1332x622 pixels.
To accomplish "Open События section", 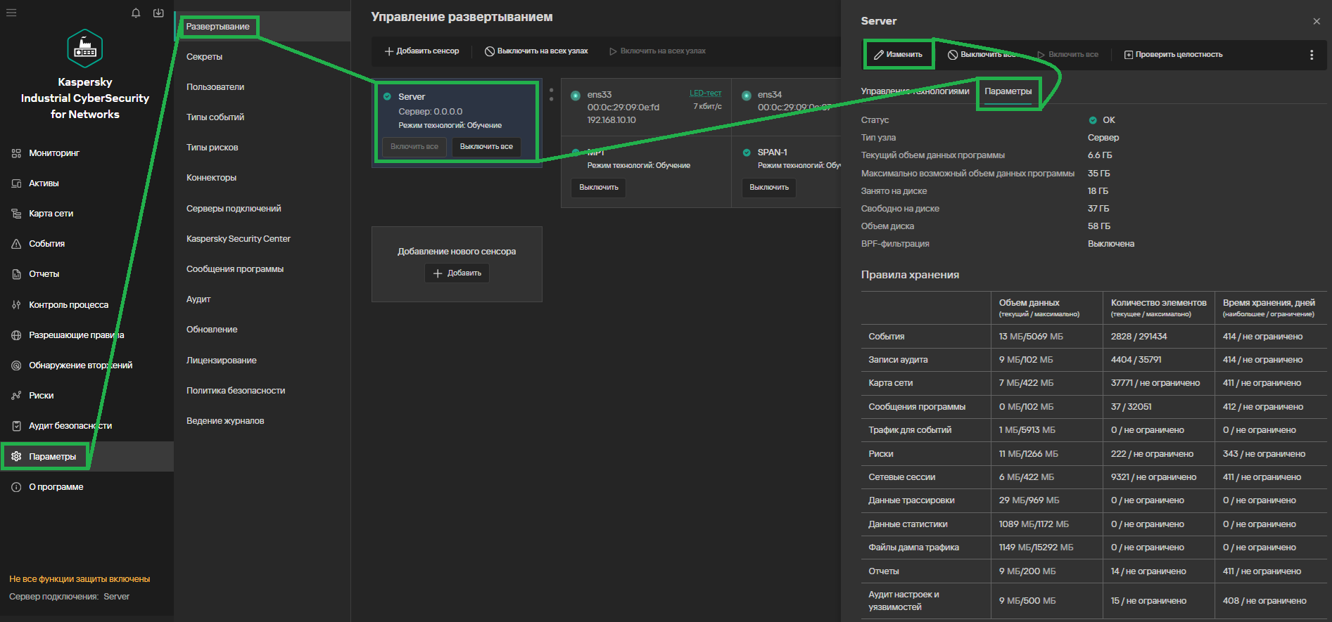I will (x=46, y=243).
